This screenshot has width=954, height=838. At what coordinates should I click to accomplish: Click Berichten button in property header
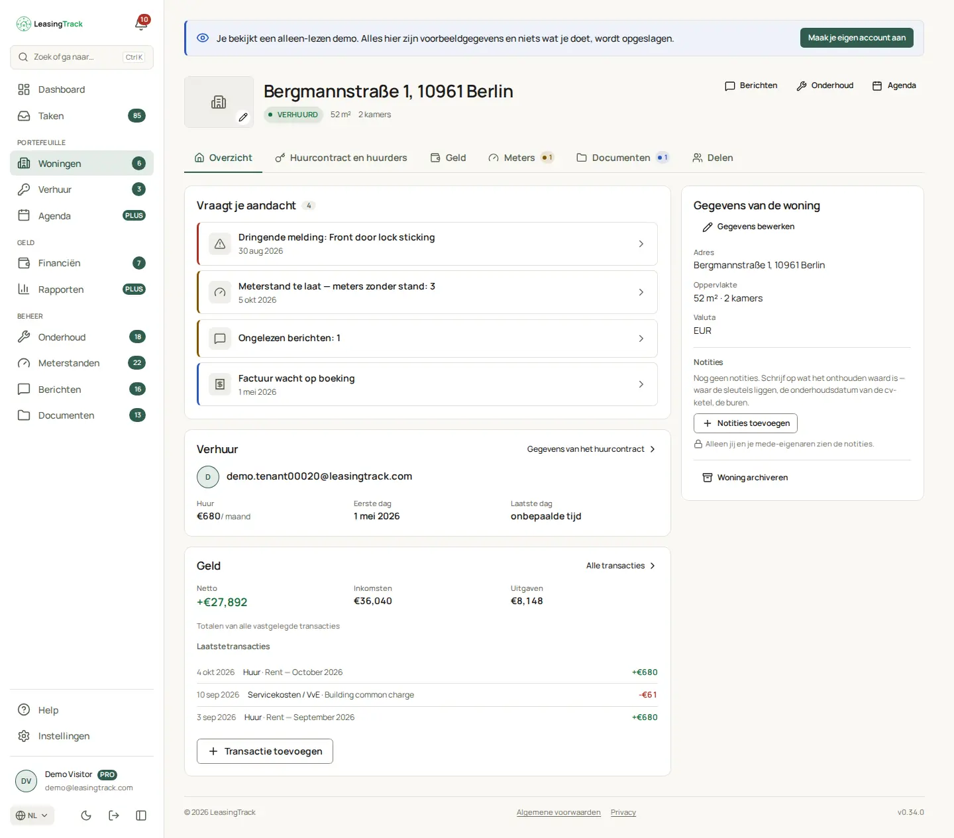coord(751,85)
